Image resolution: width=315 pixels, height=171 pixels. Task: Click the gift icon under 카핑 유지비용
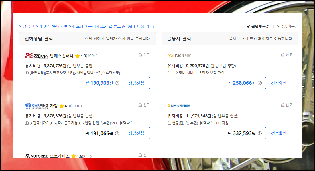[27, 123]
